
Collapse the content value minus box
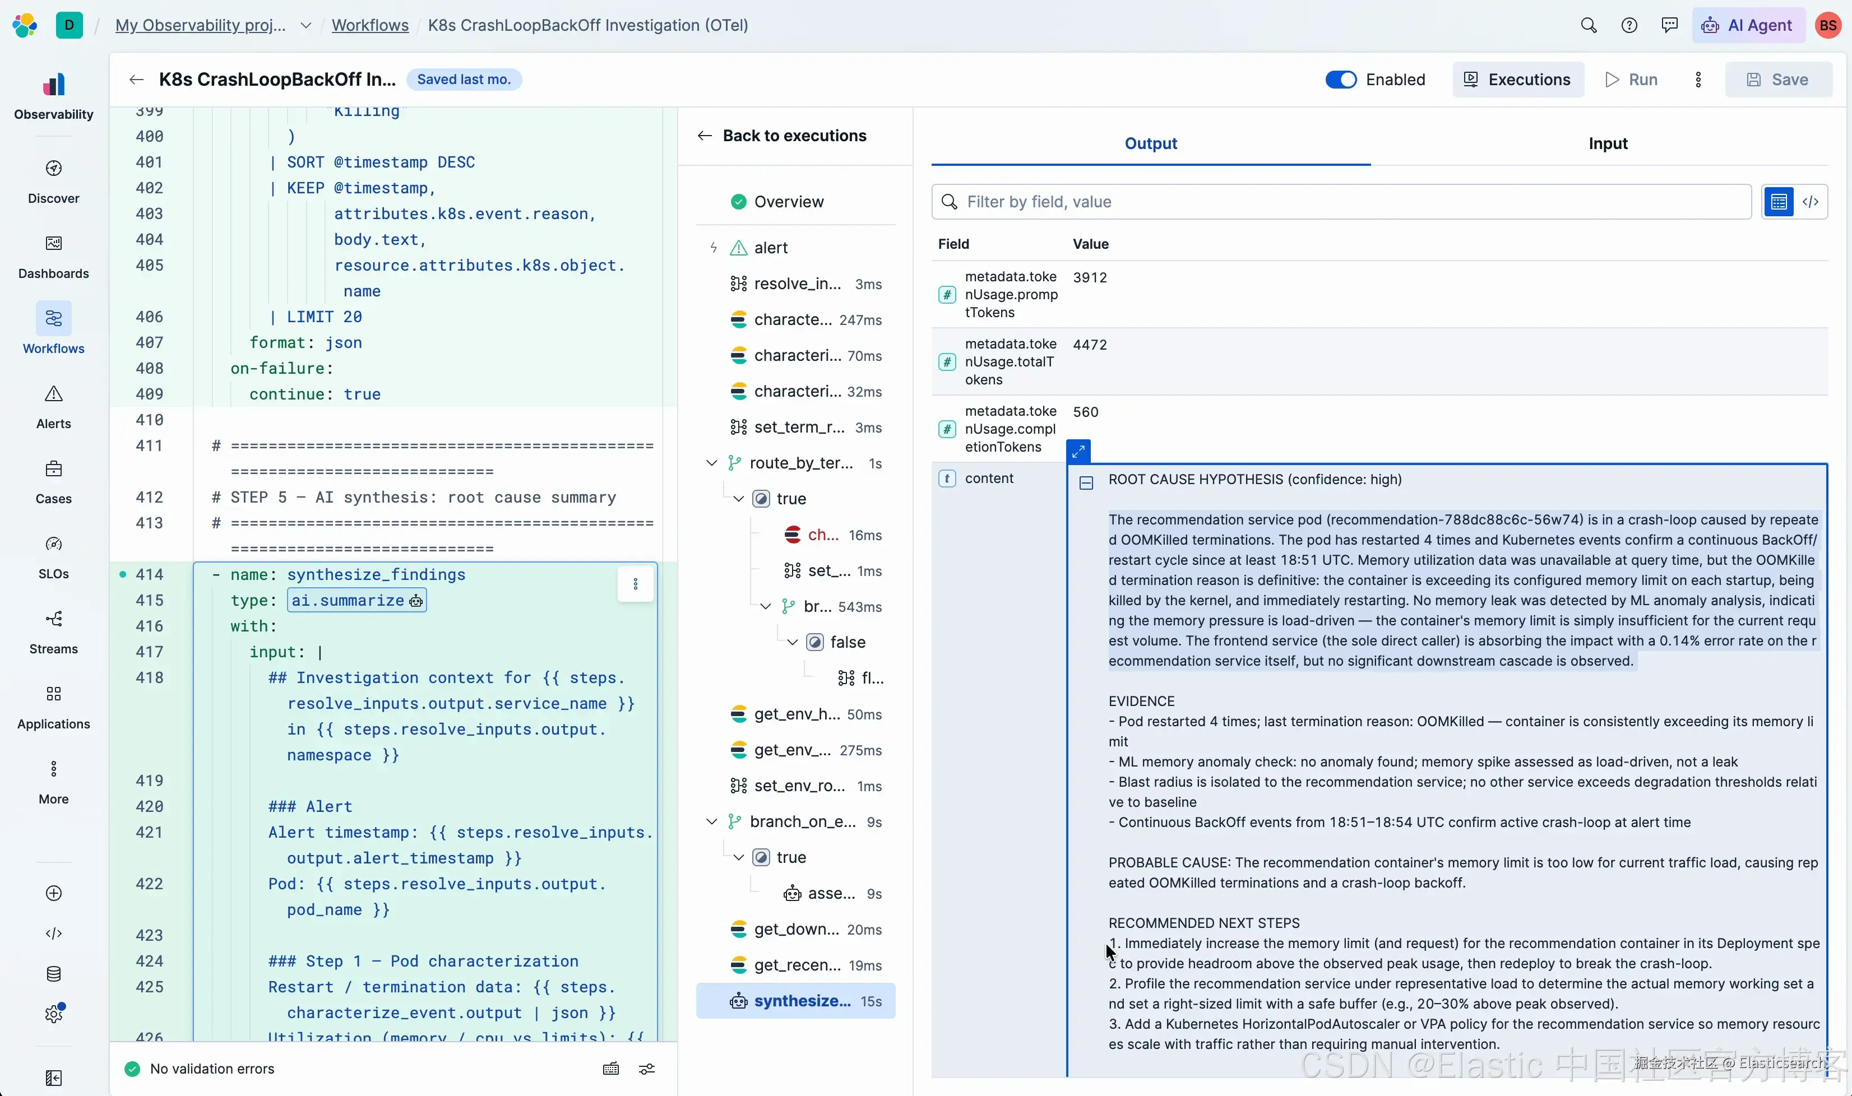(1086, 483)
